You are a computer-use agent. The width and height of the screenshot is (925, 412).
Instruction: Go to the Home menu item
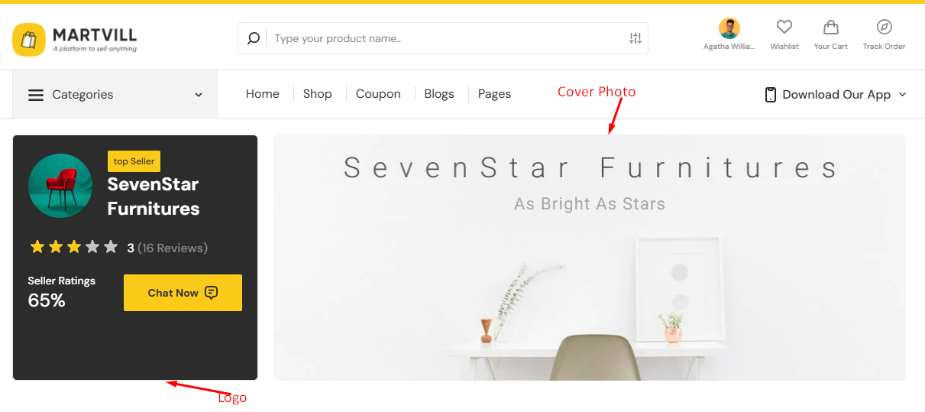pos(262,94)
